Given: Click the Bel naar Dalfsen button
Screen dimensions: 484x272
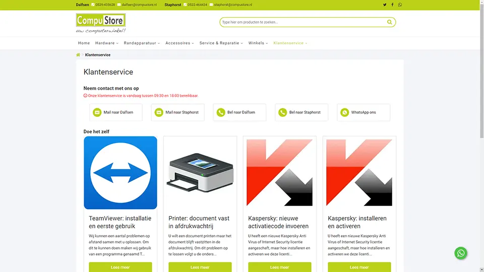Looking at the screenshot, I should 239,112.
